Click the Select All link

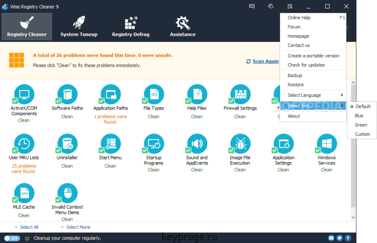[x=29, y=227]
